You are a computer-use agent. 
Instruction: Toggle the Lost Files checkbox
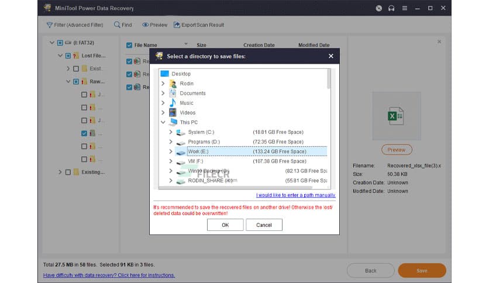pos(68,56)
